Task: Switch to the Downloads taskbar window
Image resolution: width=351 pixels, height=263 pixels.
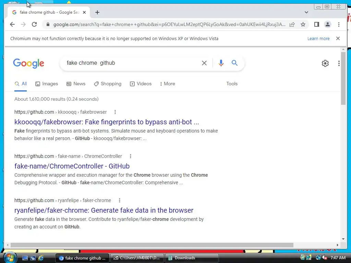Action: 192,258
